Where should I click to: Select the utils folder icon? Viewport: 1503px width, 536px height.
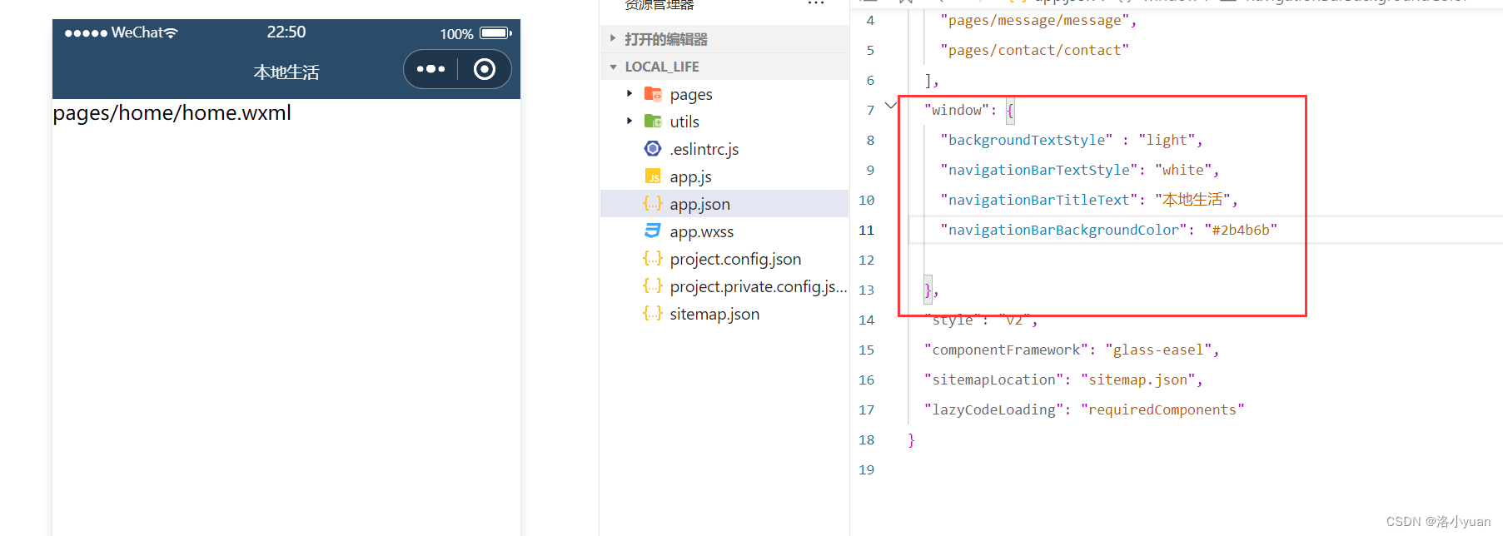click(x=653, y=122)
